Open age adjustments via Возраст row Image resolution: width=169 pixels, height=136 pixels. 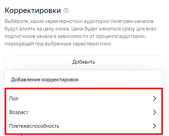[x=83, y=112]
